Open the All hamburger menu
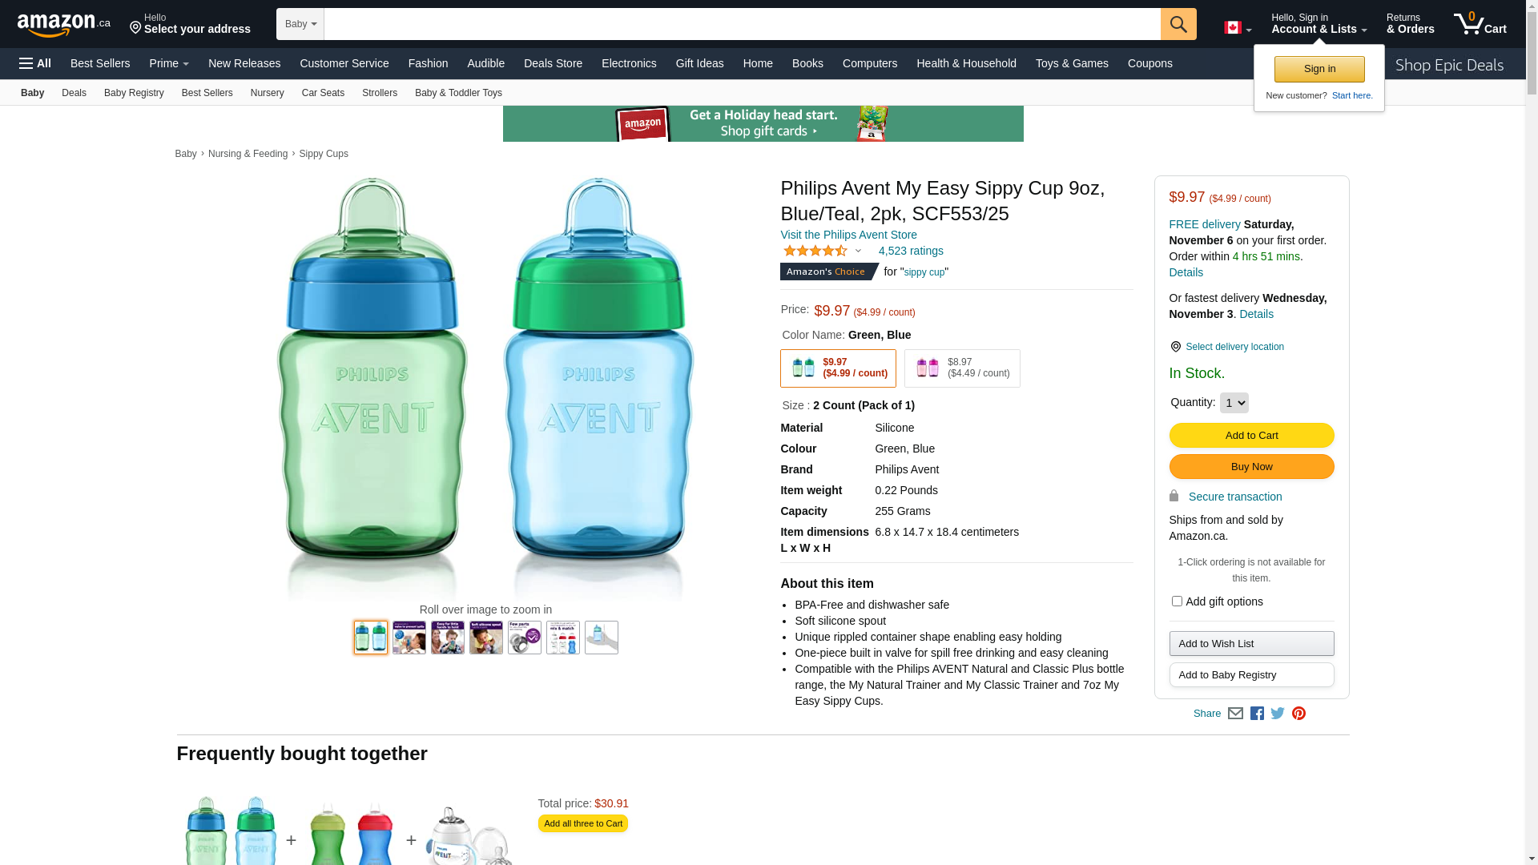The image size is (1538, 865). (x=35, y=63)
